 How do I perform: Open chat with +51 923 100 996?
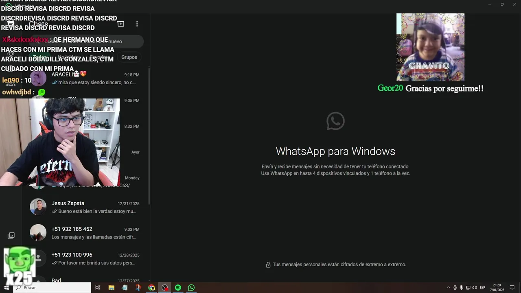pyautogui.click(x=85, y=258)
